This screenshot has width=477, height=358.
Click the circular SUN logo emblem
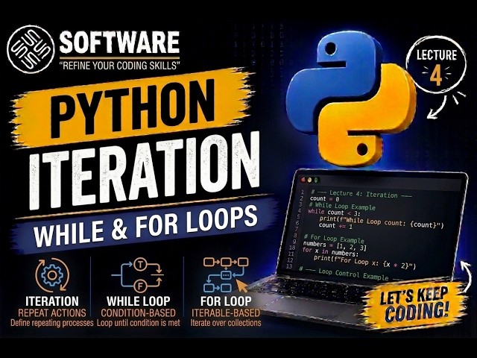[31, 50]
